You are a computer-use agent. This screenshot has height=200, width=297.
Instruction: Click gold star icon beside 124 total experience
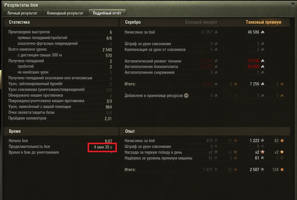[282, 170]
